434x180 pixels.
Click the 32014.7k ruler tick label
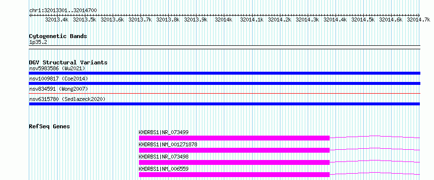point(418,20)
